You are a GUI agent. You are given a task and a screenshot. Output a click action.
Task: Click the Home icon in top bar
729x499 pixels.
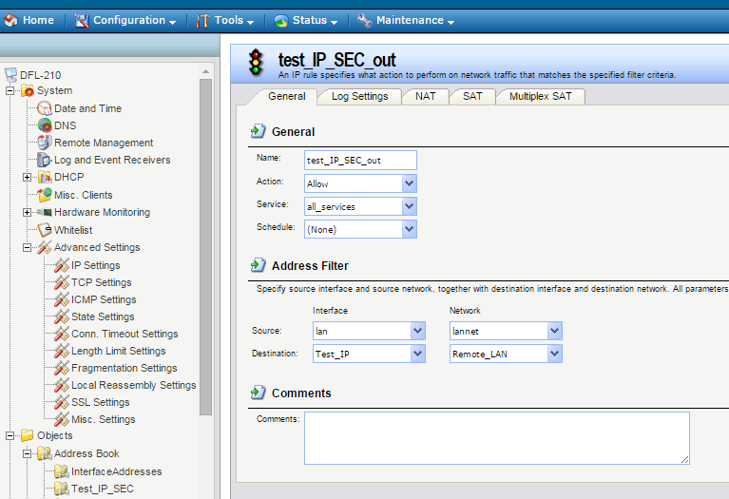click(11, 20)
